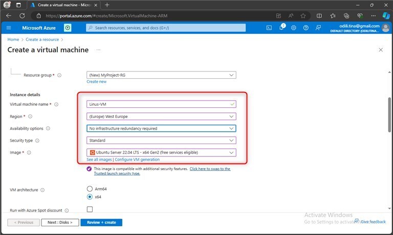Click the info icon next to Region

(30, 116)
